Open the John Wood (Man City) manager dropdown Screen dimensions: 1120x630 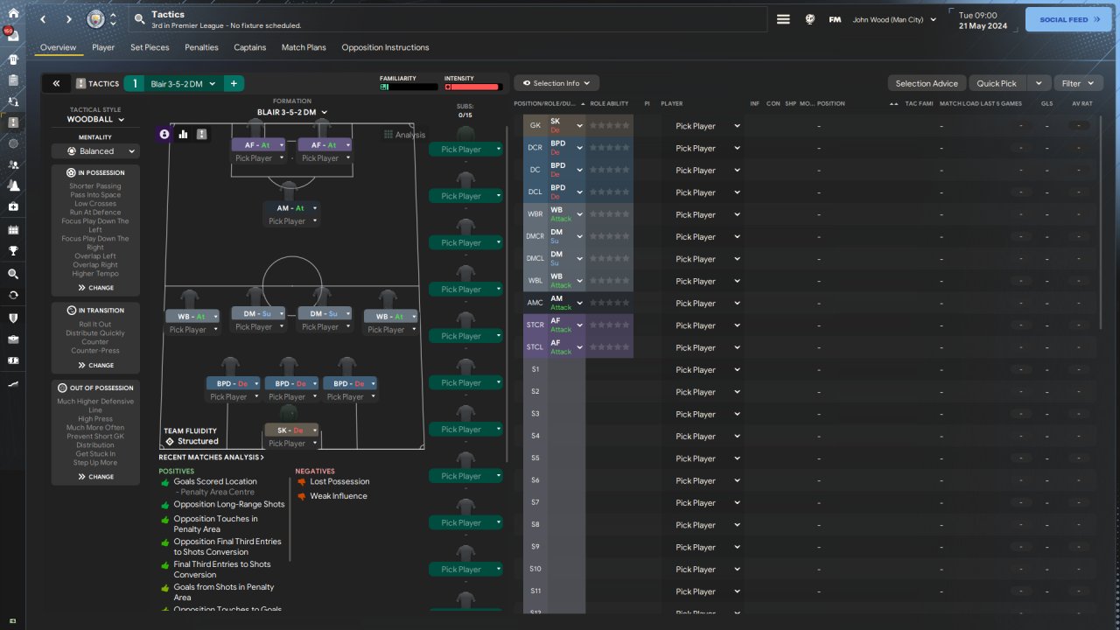pyautogui.click(x=895, y=19)
